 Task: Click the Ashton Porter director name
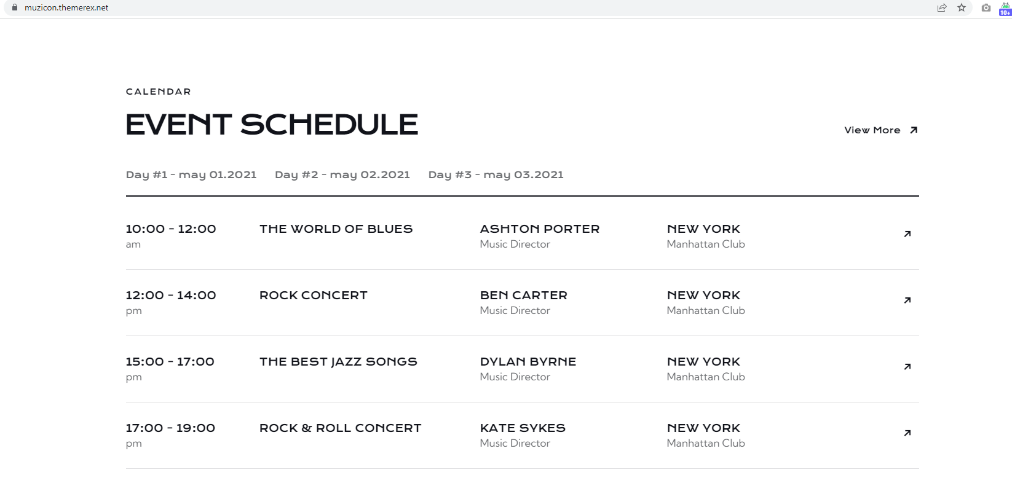tap(540, 229)
